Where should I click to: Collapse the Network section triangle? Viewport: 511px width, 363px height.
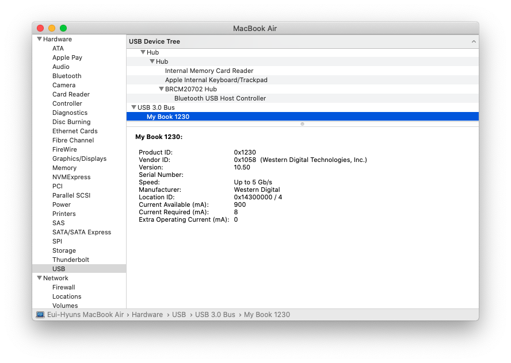40,278
